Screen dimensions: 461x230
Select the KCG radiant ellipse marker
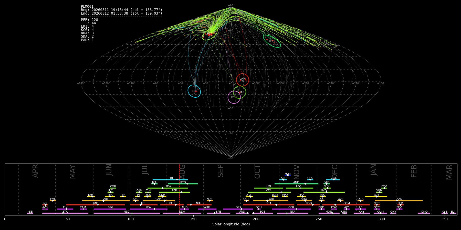tap(272, 41)
